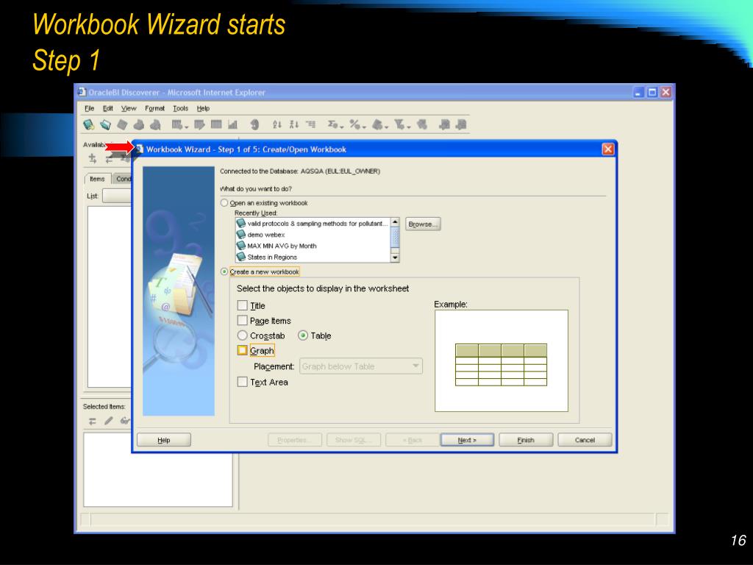Click the grayed refresh toolbar icon
753x565 pixels.
click(255, 125)
